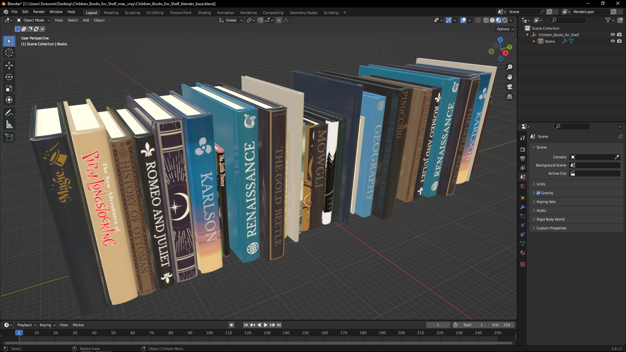This screenshot has height=352, width=626.
Task: Activate the Transform tool
Action: 9,100
